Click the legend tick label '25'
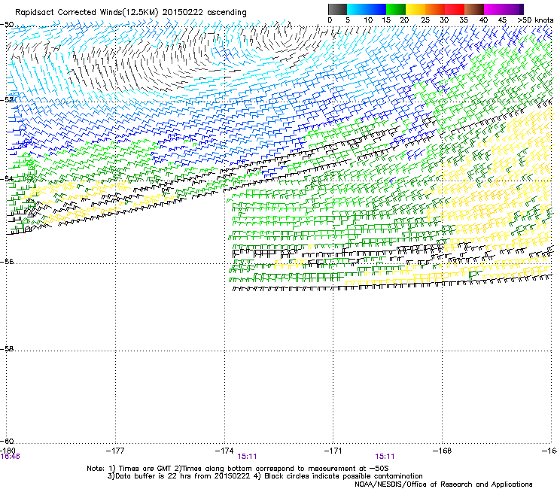 [x=425, y=20]
